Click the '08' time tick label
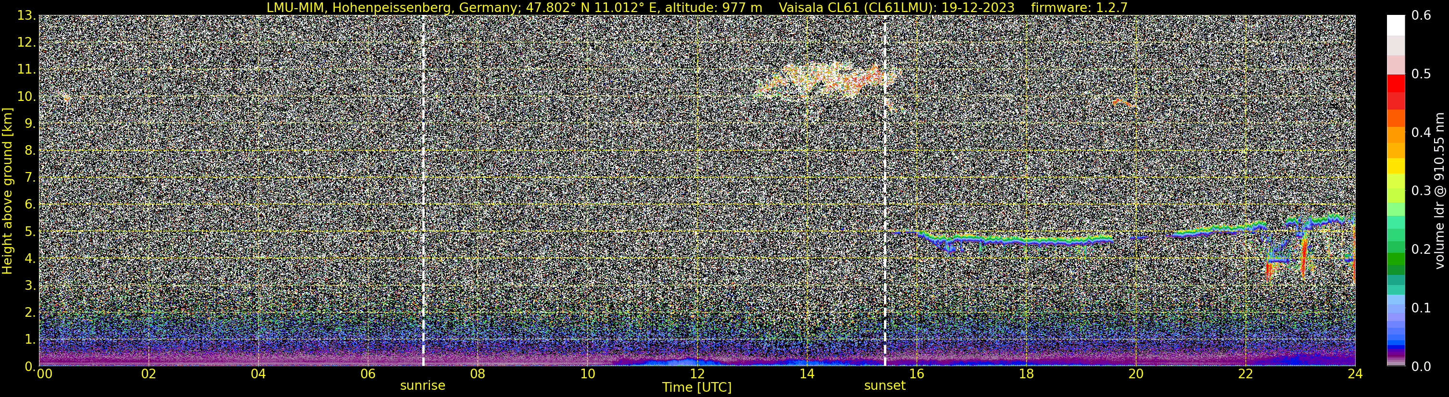 478,374
